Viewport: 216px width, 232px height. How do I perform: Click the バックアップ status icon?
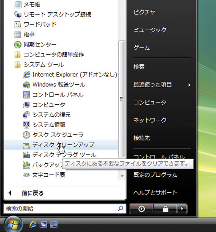point(27,165)
